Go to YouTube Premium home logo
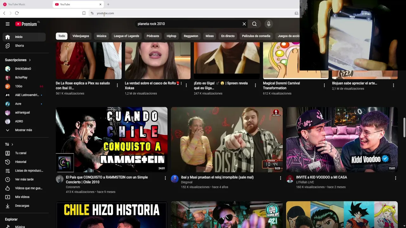The image size is (406, 228). pos(26,24)
